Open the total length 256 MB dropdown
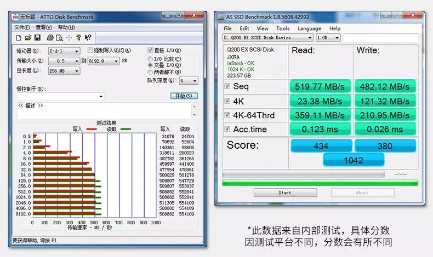This screenshot has width=433, height=257. 64,71
